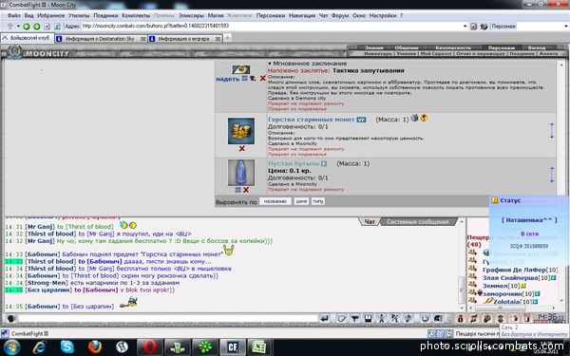570x356 pixels.
Task: Click the smiley emoticon icon in chat bar
Action: click(x=425, y=319)
